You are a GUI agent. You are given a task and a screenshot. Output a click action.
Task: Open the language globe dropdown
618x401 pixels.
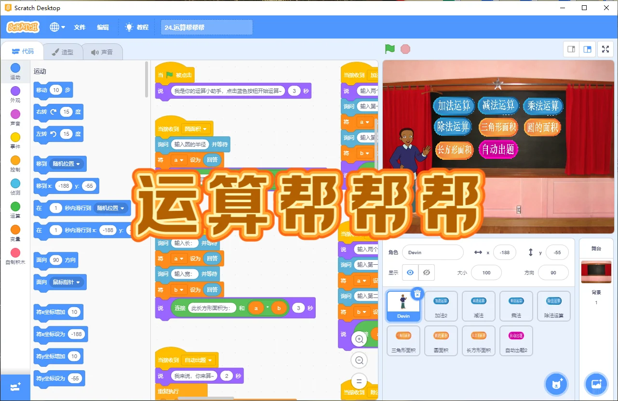click(x=57, y=27)
